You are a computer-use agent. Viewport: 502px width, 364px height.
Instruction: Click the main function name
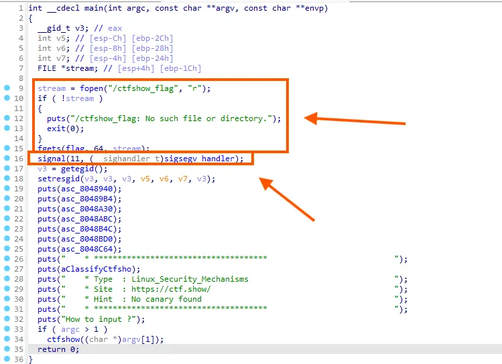[93, 8]
